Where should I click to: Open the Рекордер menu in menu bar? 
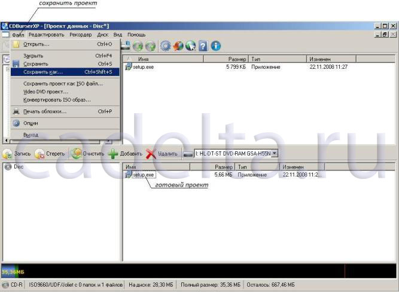(x=80, y=35)
